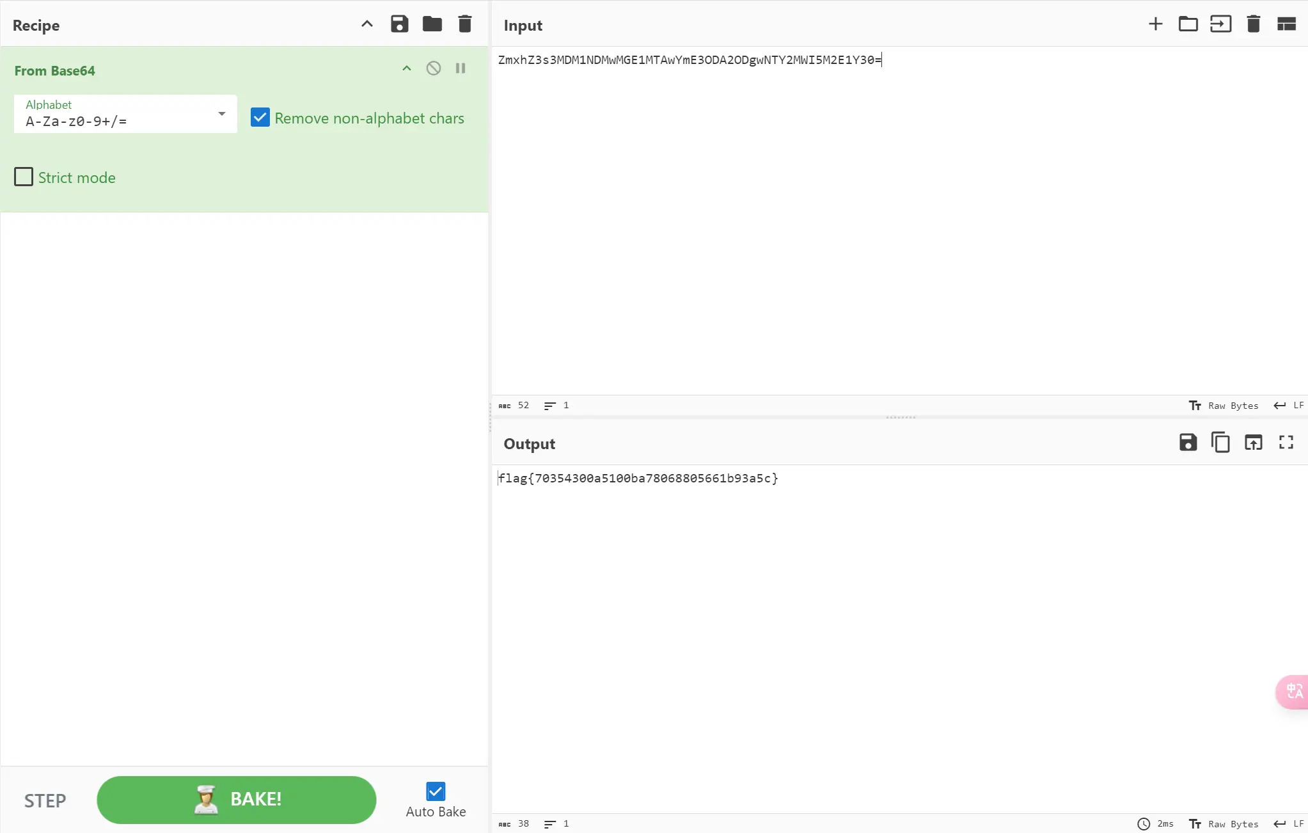Disable the From Base64 operation
Image resolution: width=1308 pixels, height=833 pixels.
434,68
